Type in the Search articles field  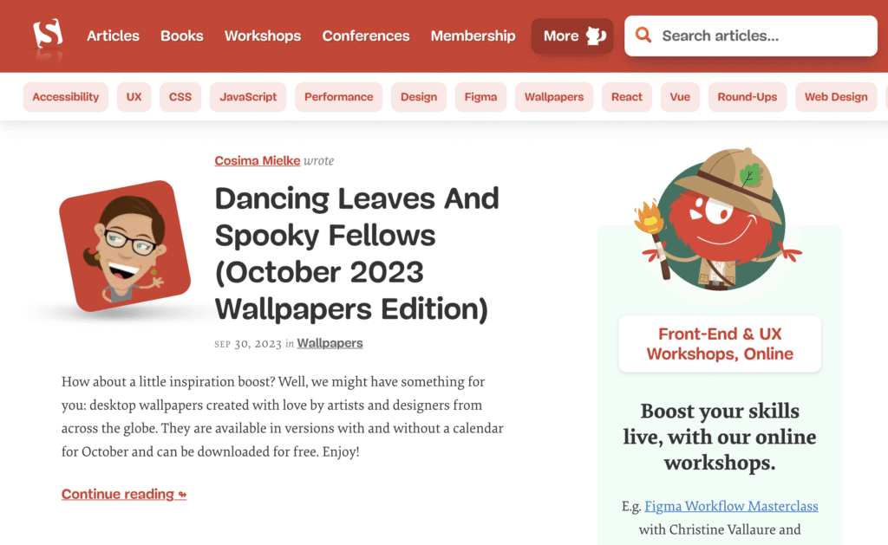point(763,36)
